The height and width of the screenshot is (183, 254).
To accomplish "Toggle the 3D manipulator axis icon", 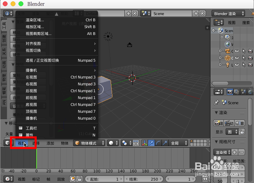I will [x=144, y=143].
